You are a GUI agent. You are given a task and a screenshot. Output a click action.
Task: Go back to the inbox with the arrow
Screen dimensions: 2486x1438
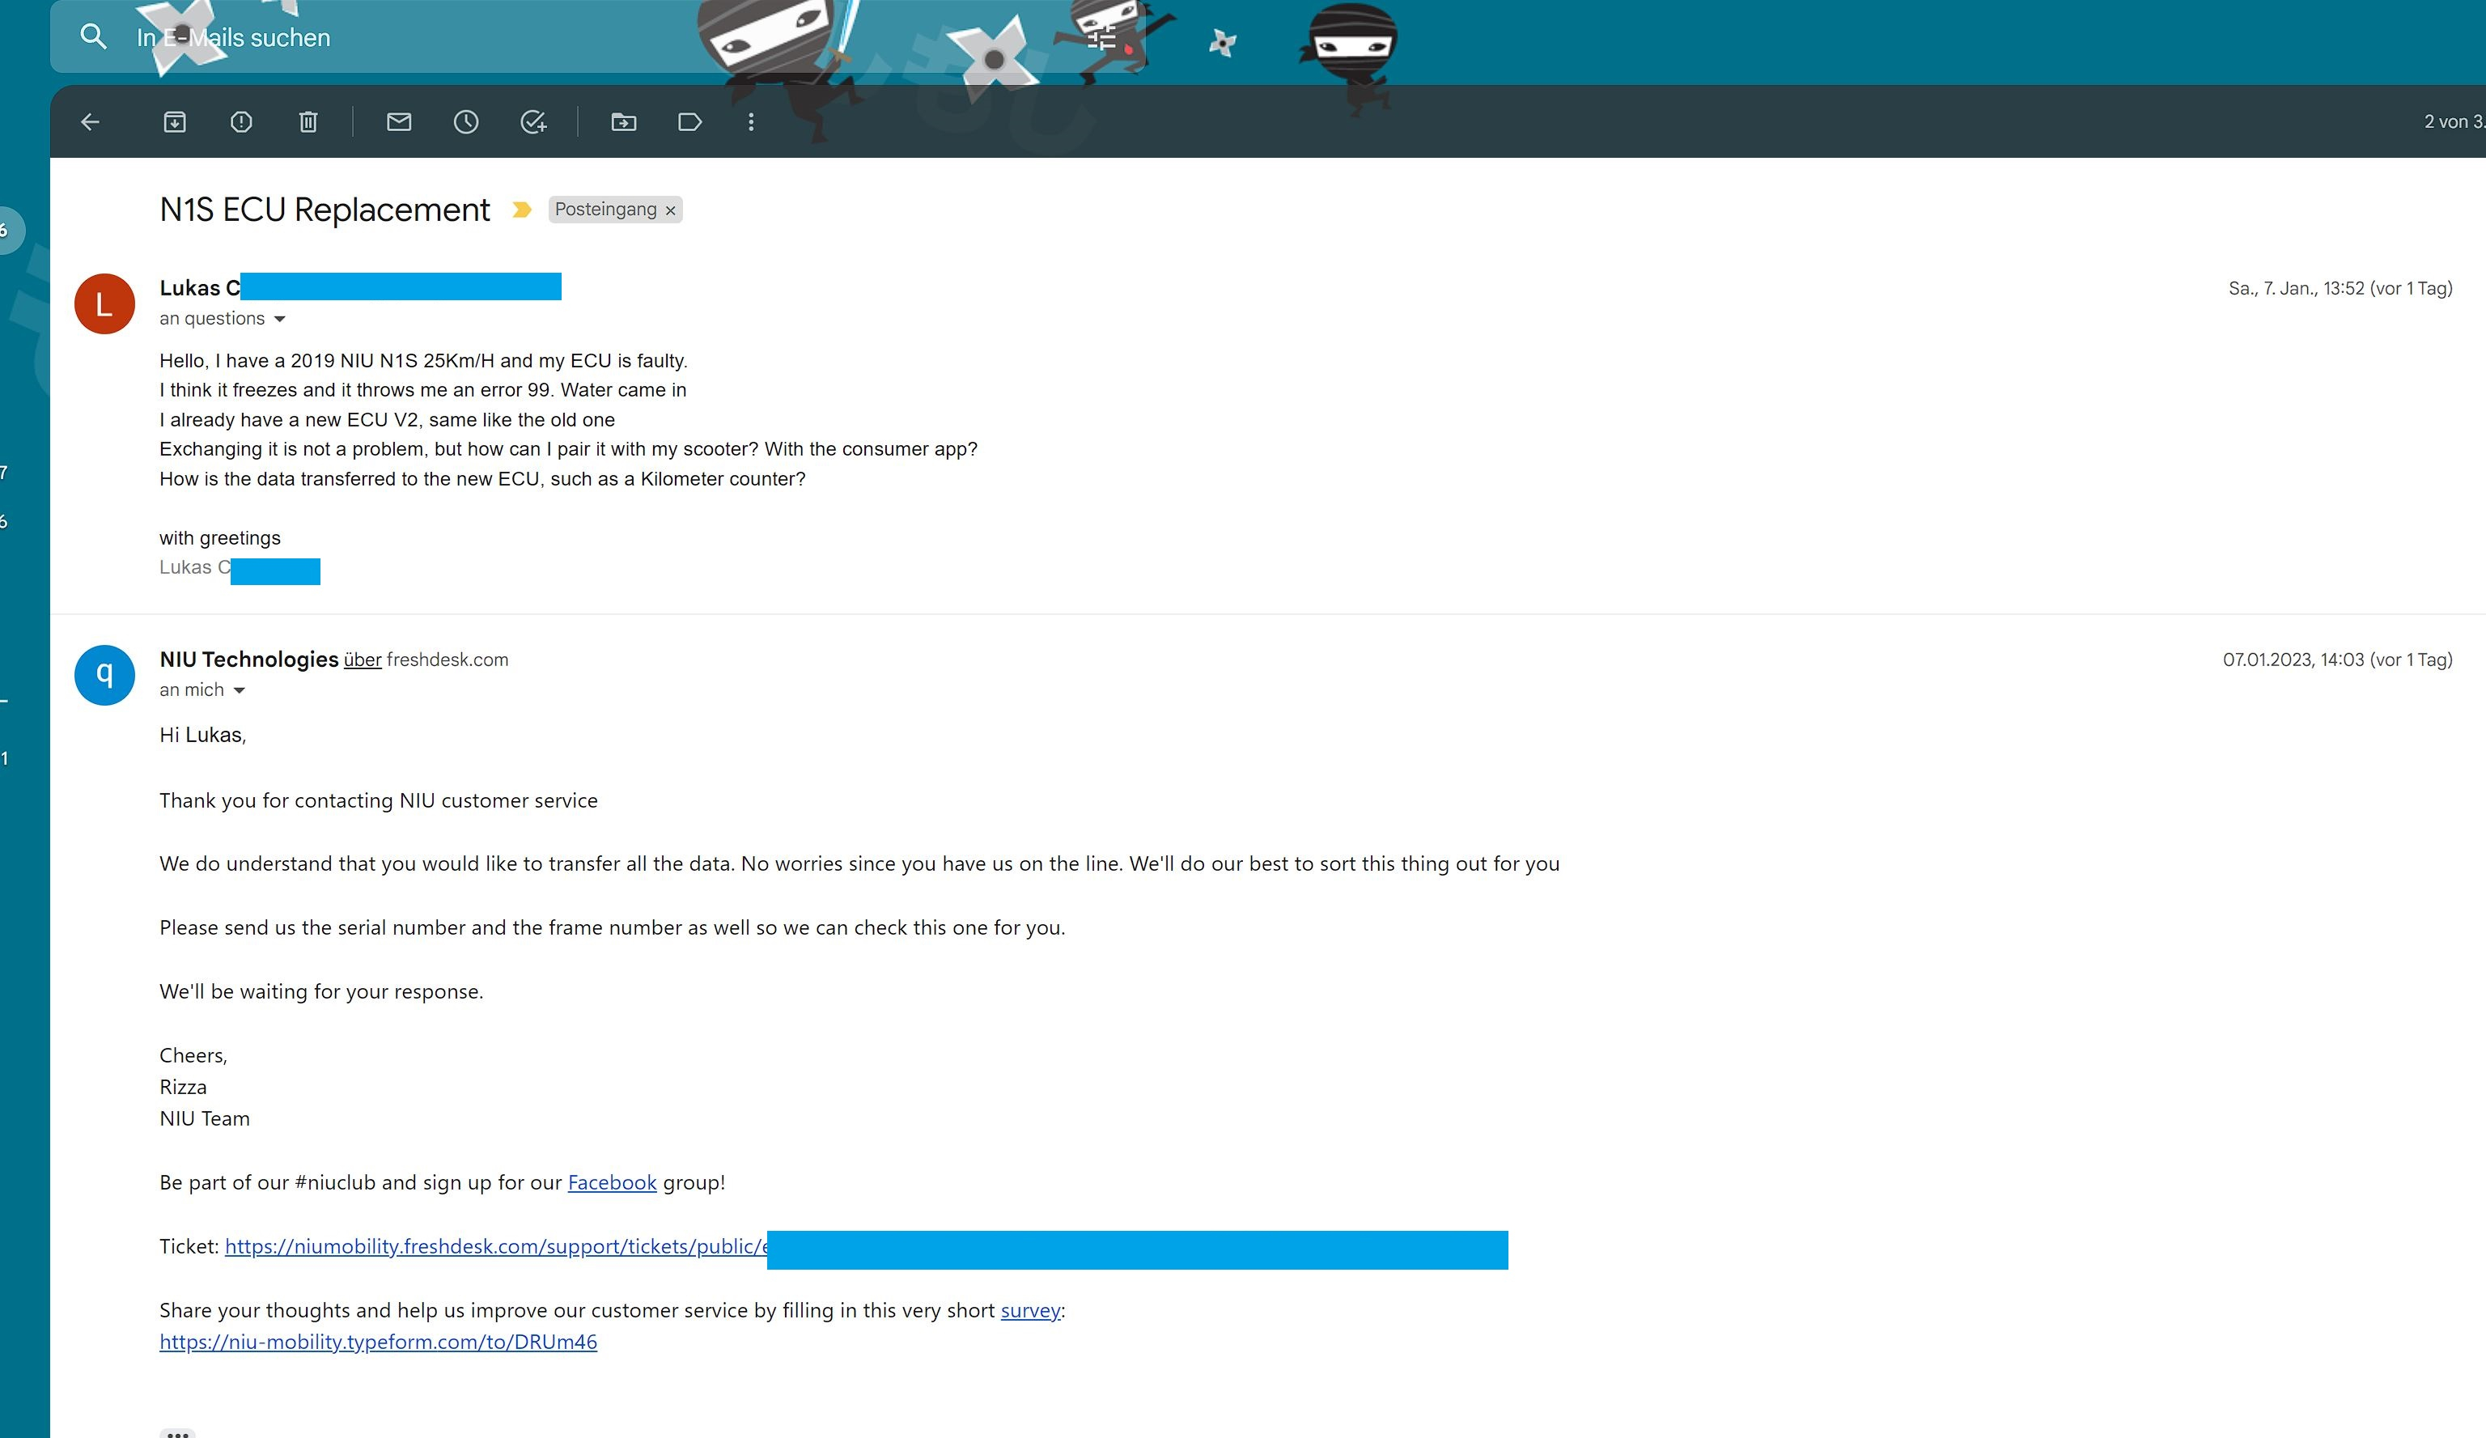pos(90,121)
